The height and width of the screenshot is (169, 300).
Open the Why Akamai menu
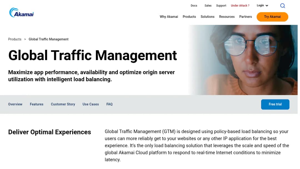point(169,17)
